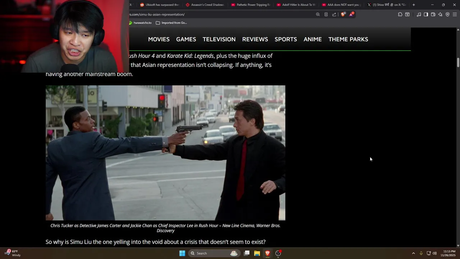
Task: Open hurawatchz.to bookmark
Action: click(x=141, y=23)
